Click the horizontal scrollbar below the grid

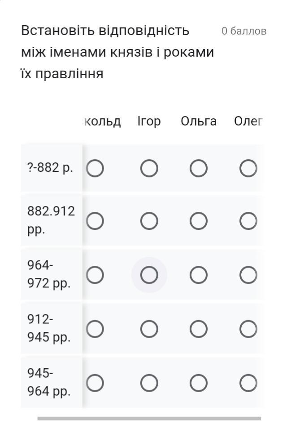tap(149, 418)
